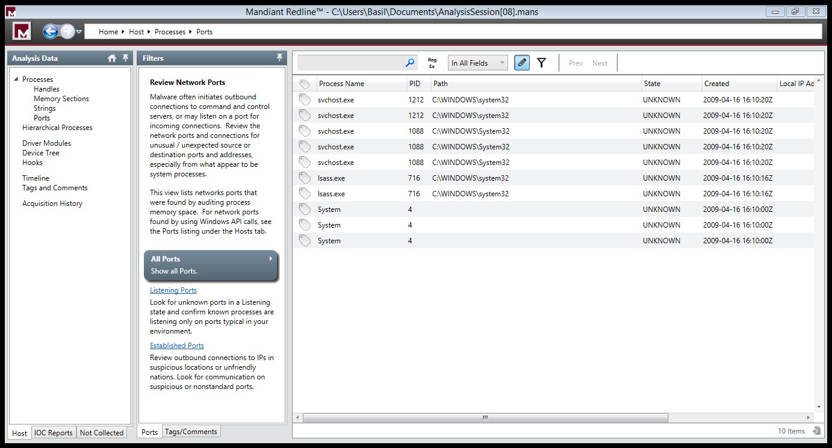Click the export icon beside 10 Items
The width and height of the screenshot is (832, 448).
pos(816,431)
